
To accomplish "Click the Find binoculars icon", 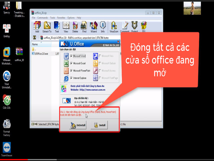I will pos(84,27).
